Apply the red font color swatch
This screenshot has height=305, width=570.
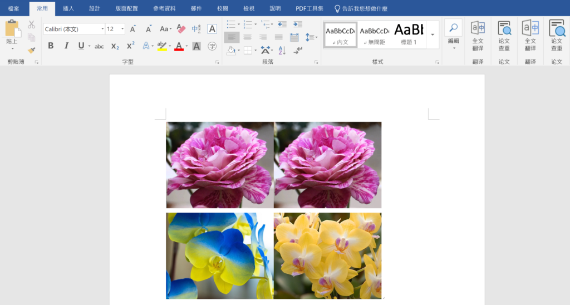[x=179, y=47]
